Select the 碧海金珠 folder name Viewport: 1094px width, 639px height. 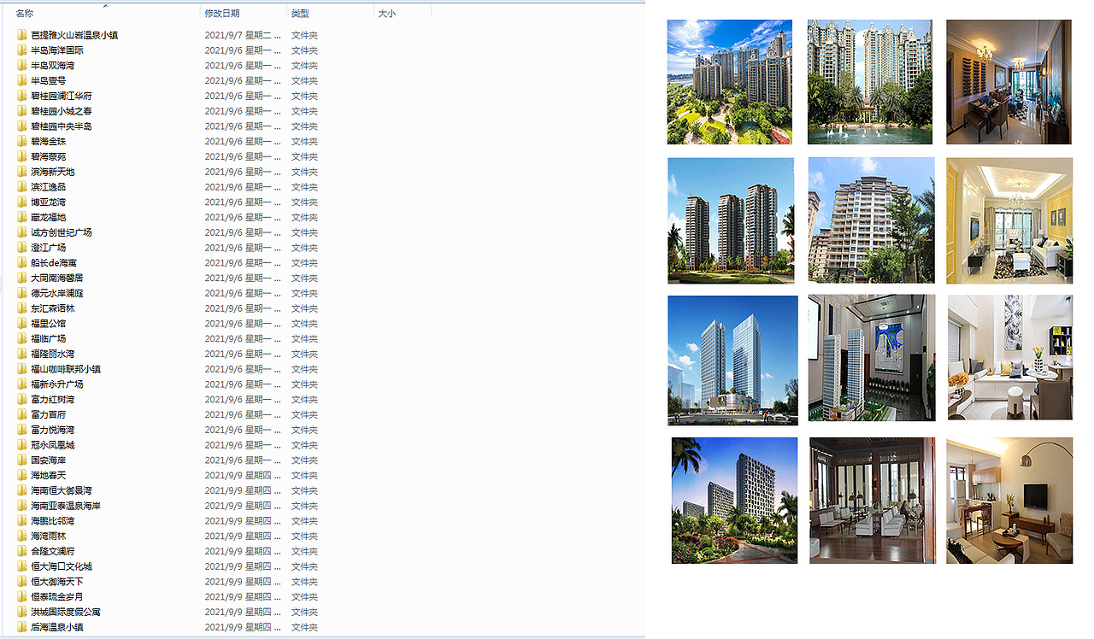tap(49, 142)
